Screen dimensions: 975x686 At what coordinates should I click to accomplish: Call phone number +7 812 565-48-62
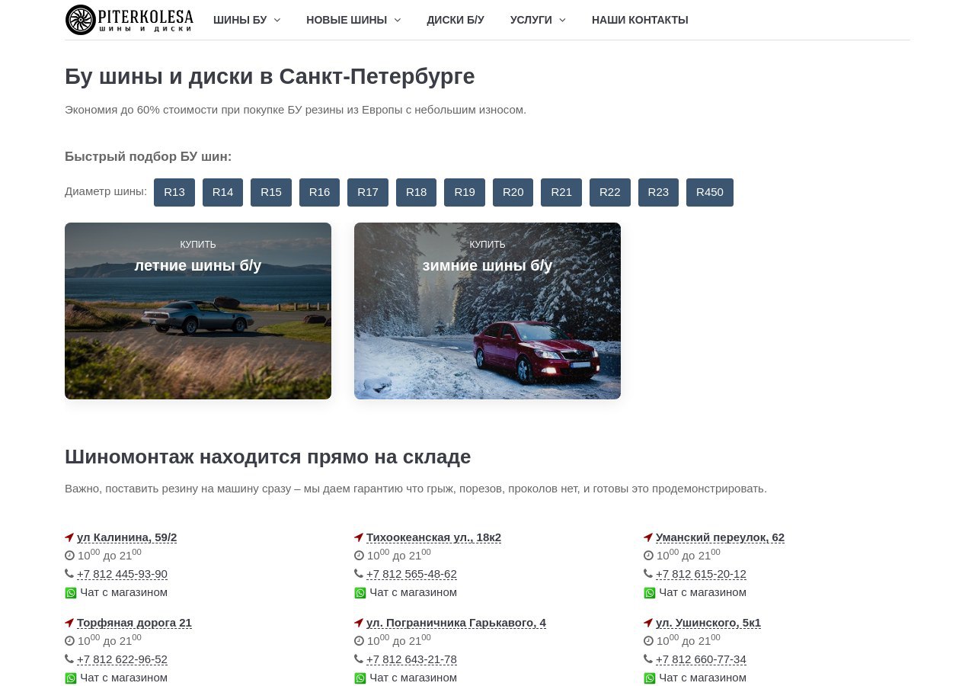(x=411, y=574)
